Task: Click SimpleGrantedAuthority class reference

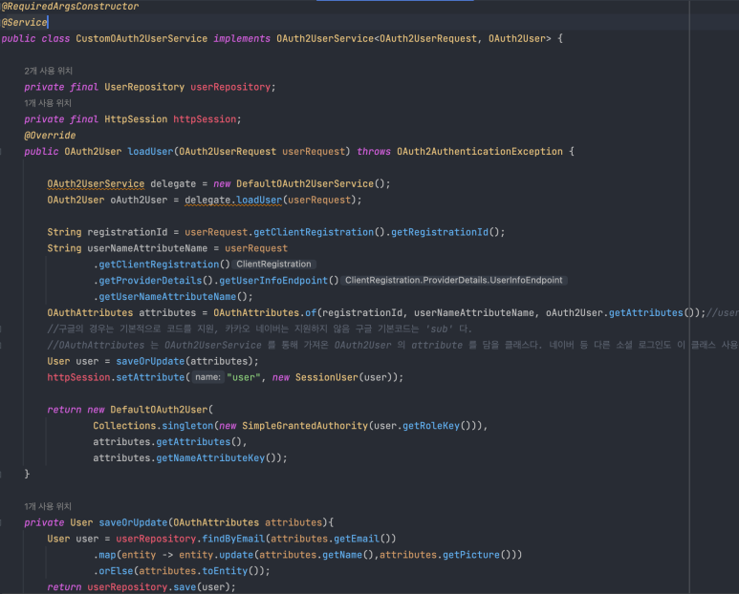Action: pyautogui.click(x=305, y=426)
